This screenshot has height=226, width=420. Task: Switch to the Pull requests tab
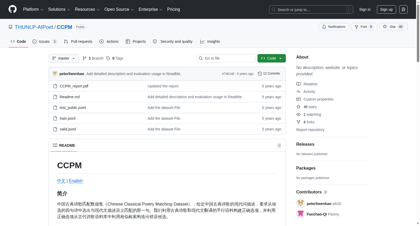pos(78,41)
